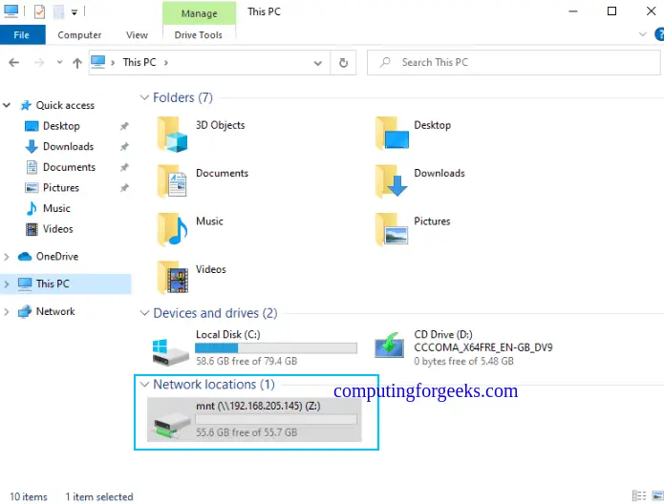Open the Music folder icon in Folders
Screen dimensions: 664x504
172,229
